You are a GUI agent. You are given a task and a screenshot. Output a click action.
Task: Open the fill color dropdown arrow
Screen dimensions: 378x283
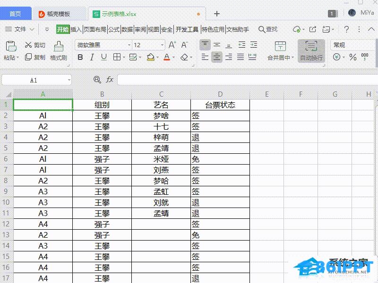click(x=157, y=58)
